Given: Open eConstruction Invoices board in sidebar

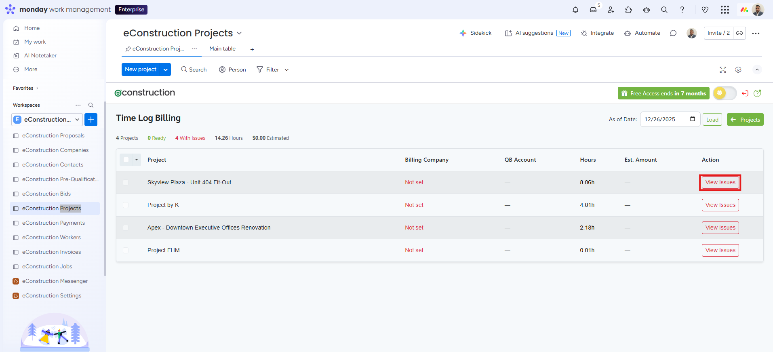Looking at the screenshot, I should tap(51, 252).
